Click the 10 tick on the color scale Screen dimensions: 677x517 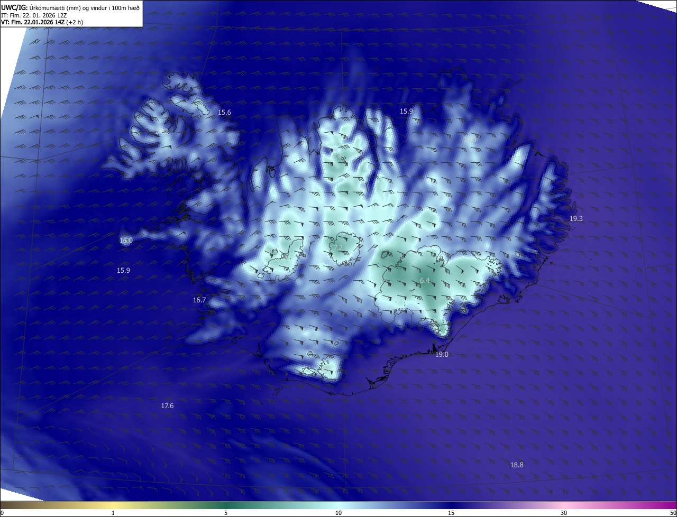tap(338, 513)
